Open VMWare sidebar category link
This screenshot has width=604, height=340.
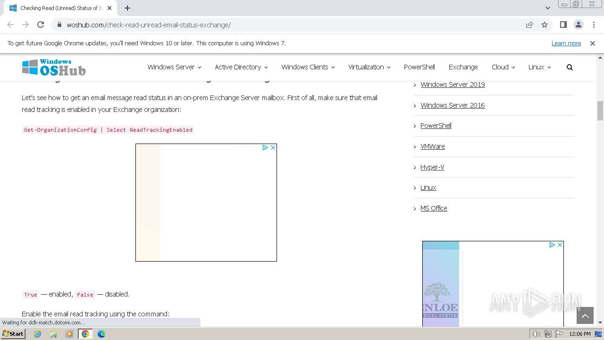433,146
